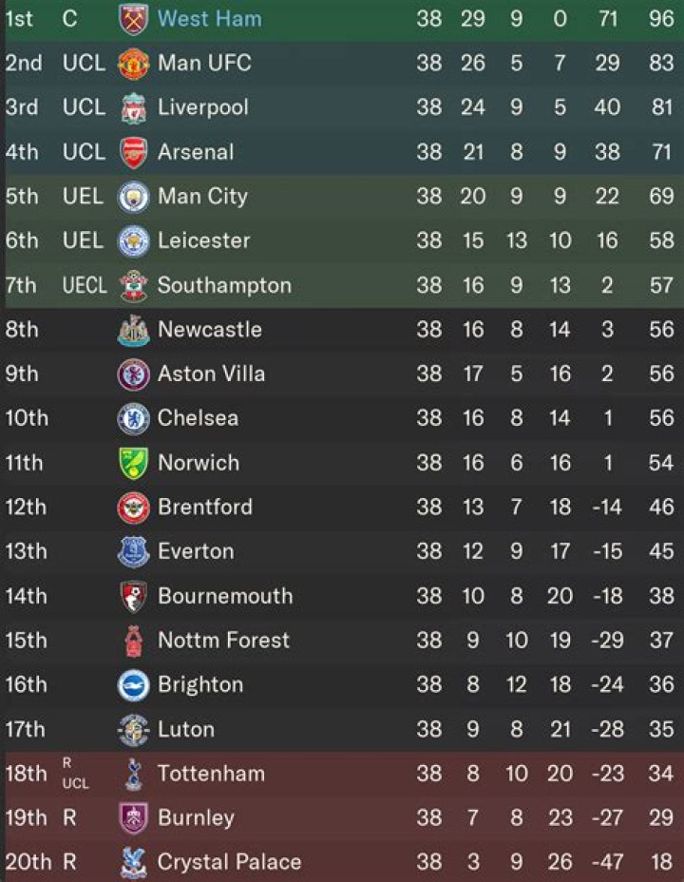
Task: Click the Brentford club badge
Action: tap(133, 508)
